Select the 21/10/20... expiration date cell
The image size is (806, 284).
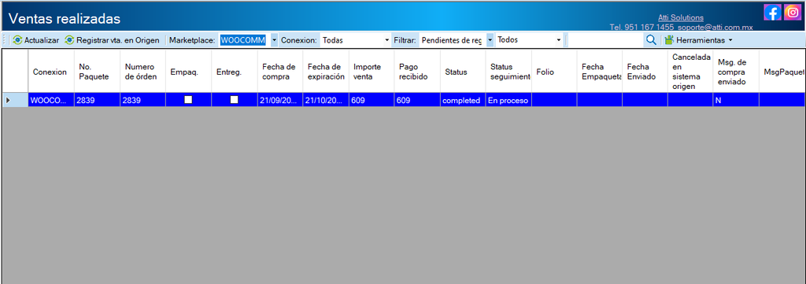point(326,100)
